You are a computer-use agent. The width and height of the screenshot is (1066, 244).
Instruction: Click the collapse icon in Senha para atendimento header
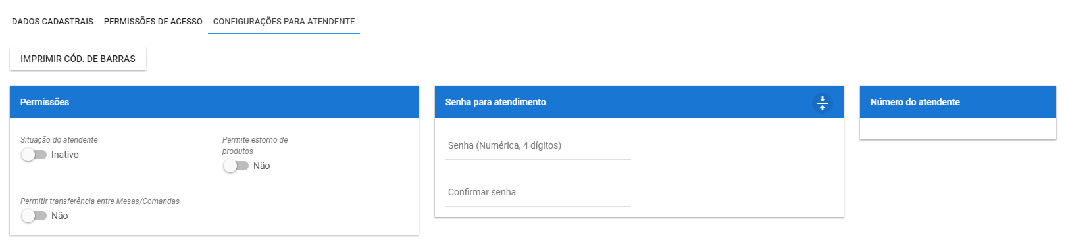tap(822, 103)
